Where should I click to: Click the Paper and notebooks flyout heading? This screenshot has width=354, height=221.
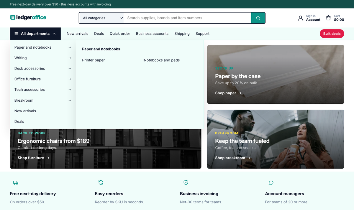point(101,49)
